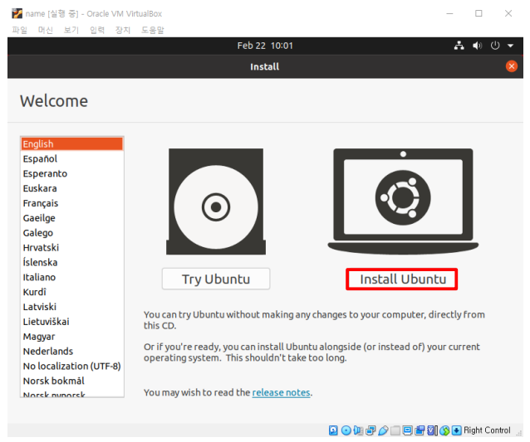530x442 pixels.
Task: Click the mouse integration status icon
Action: click(444, 430)
